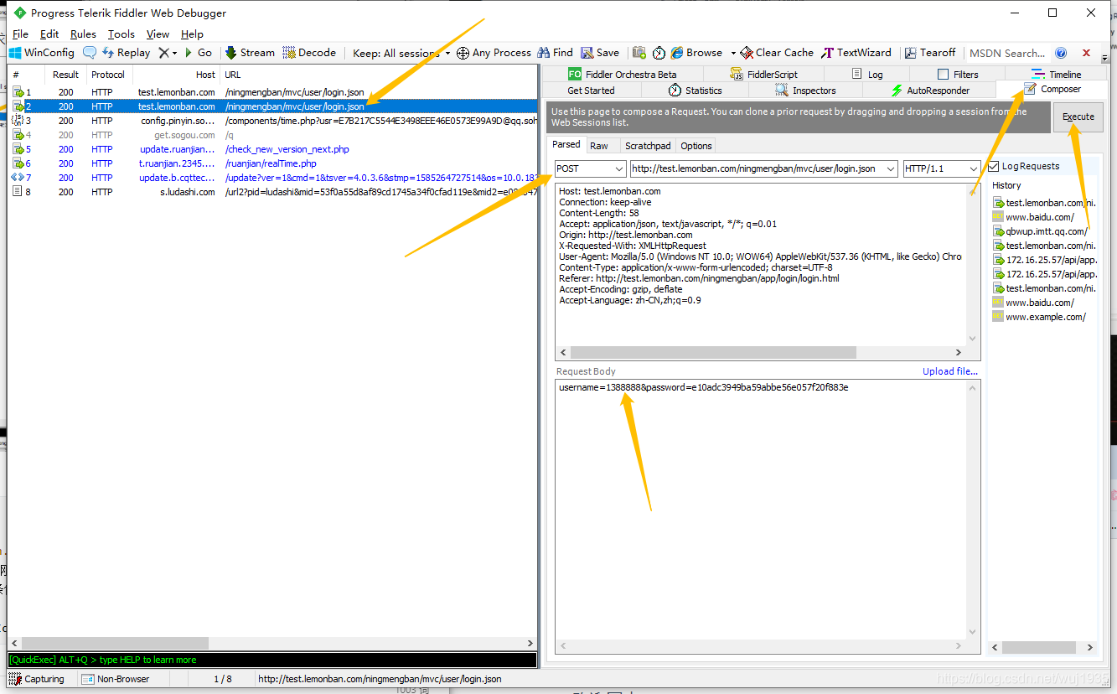Select session 8 s.ludashi.com row
The width and height of the screenshot is (1117, 694).
tap(272, 192)
